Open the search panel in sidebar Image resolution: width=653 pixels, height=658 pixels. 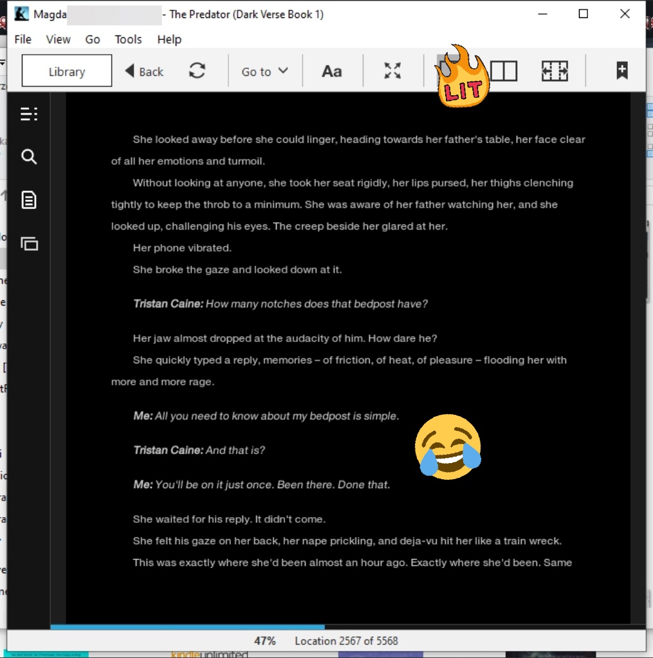pos(29,156)
